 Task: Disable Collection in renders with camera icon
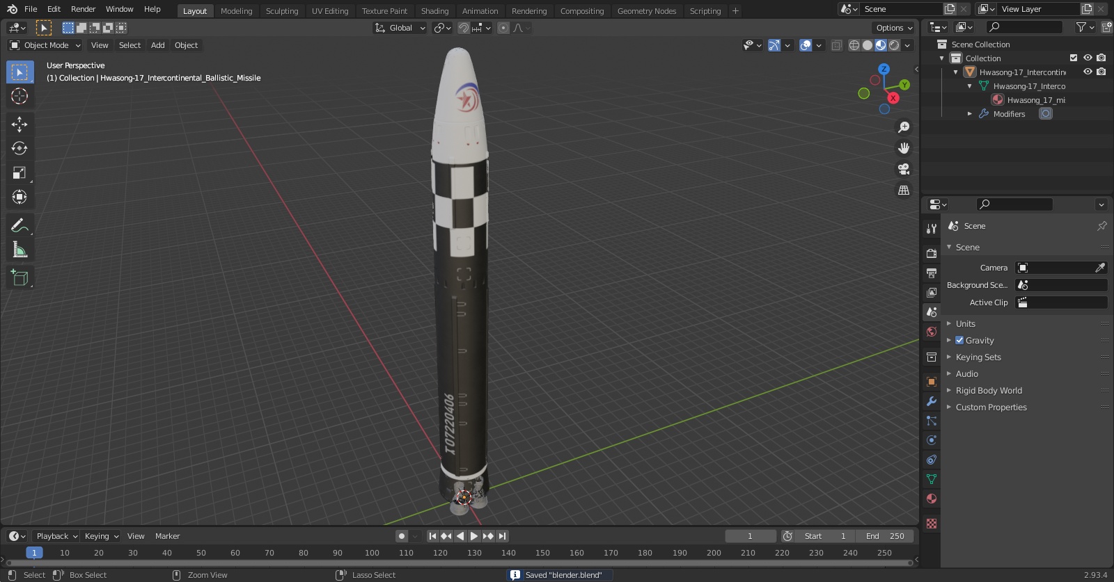tap(1101, 58)
